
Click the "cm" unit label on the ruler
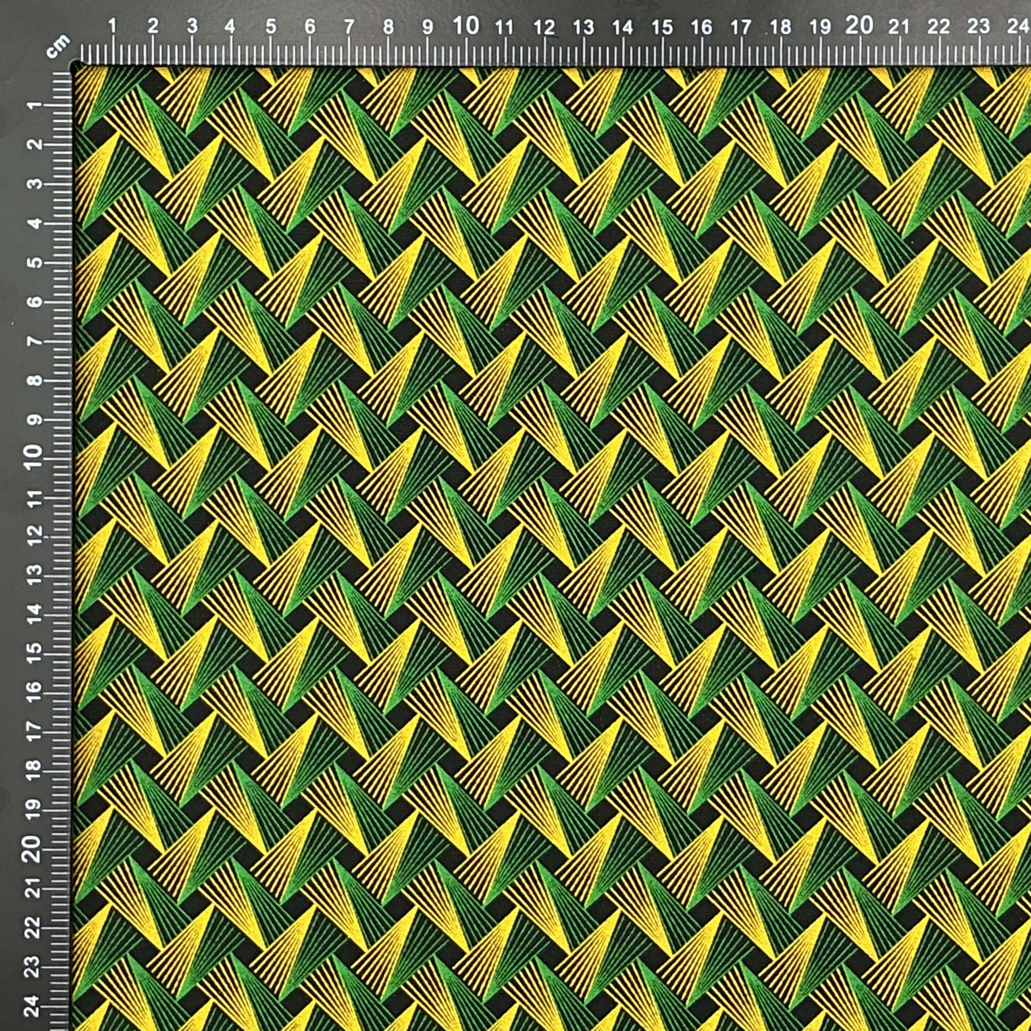(x=58, y=47)
